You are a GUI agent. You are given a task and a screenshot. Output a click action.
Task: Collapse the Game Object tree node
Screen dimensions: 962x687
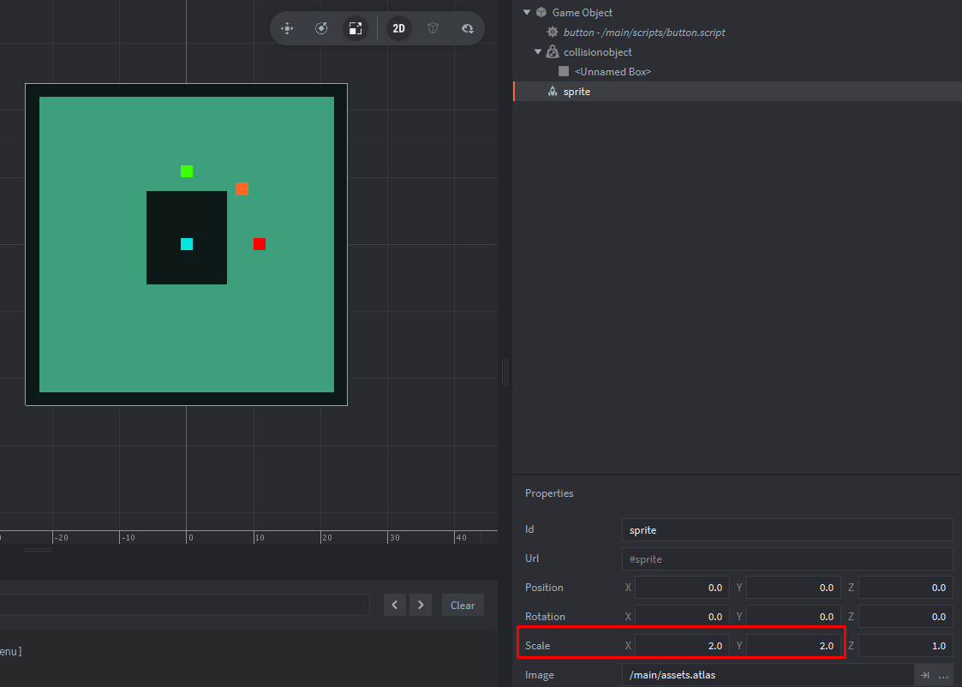point(527,13)
